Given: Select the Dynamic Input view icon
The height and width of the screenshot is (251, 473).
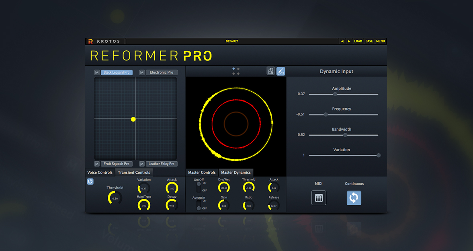Looking at the screenshot, I should [x=281, y=71].
